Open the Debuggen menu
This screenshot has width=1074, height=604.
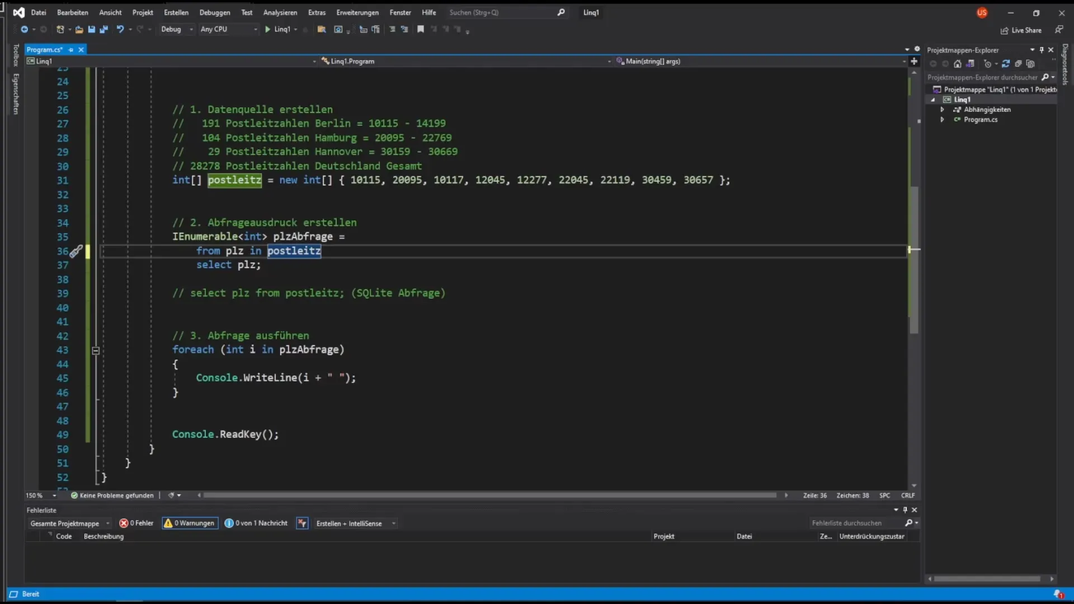(x=215, y=12)
